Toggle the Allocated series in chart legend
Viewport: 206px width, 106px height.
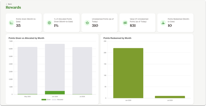(57, 100)
